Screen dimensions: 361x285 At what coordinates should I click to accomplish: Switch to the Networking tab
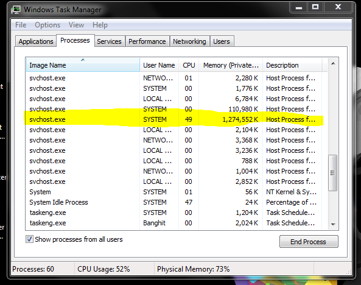(x=189, y=41)
